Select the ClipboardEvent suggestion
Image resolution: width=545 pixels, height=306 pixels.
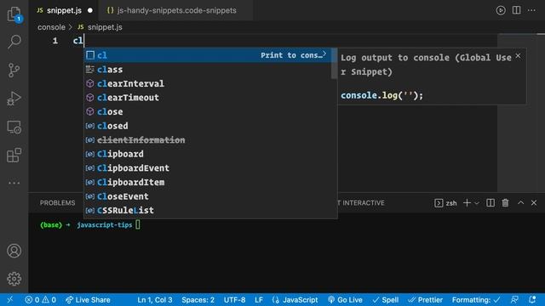tap(208, 168)
